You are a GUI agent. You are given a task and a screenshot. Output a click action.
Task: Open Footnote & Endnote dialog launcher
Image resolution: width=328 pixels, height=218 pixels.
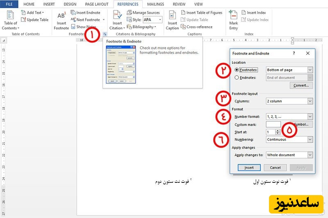[105, 34]
